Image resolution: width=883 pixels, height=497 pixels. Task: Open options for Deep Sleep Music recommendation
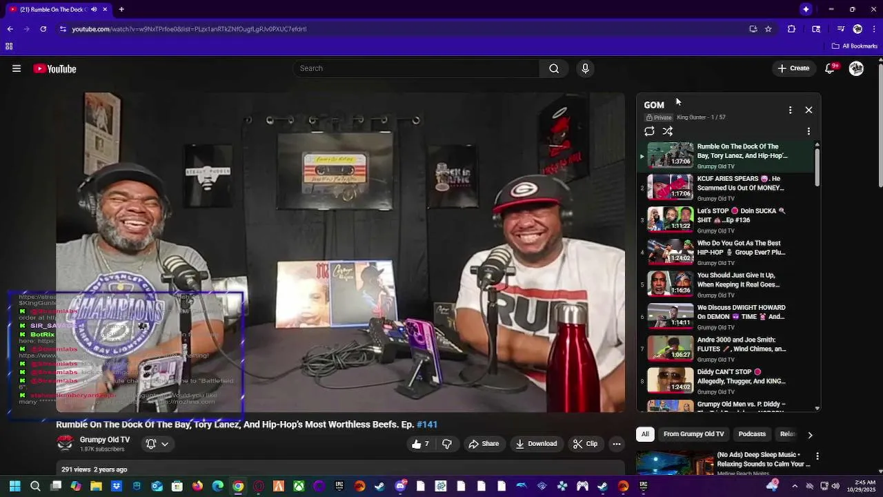point(817,456)
